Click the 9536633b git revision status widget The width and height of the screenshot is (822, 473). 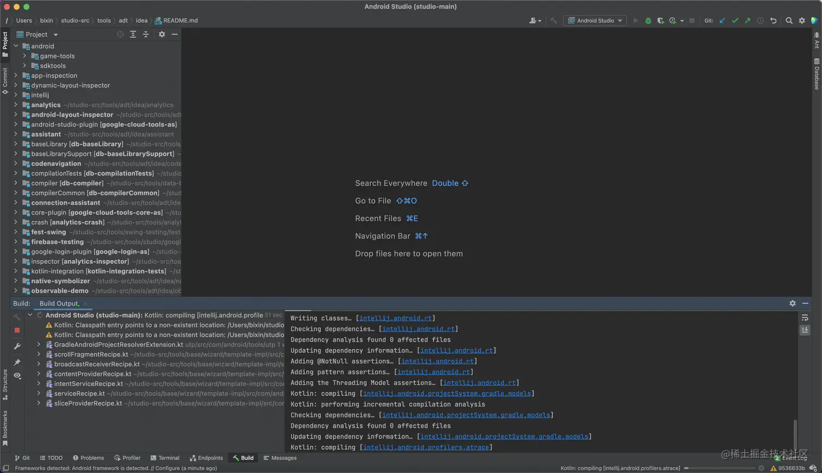click(787, 468)
